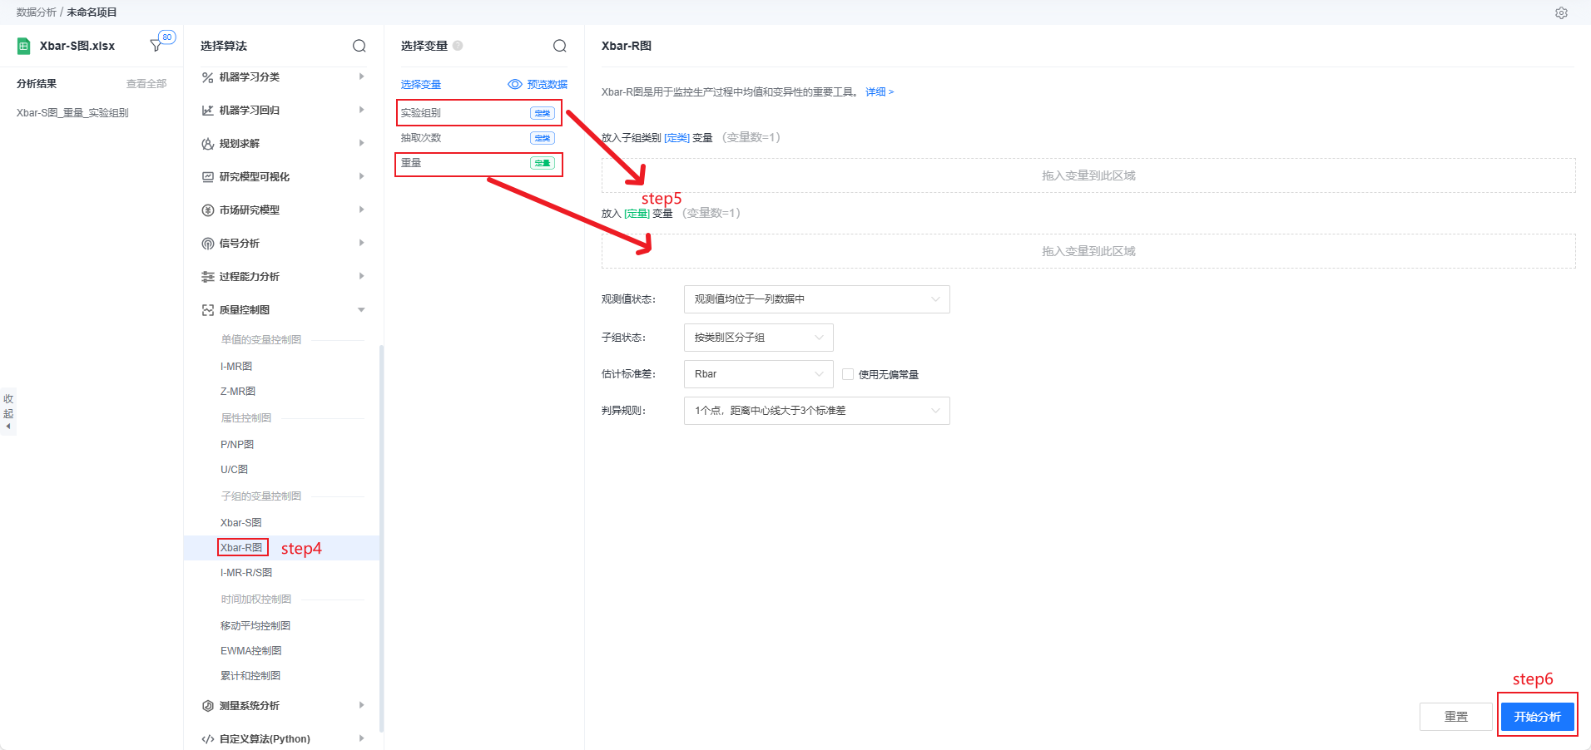
Task: Click the 信号分析 icon
Action: pyautogui.click(x=208, y=244)
